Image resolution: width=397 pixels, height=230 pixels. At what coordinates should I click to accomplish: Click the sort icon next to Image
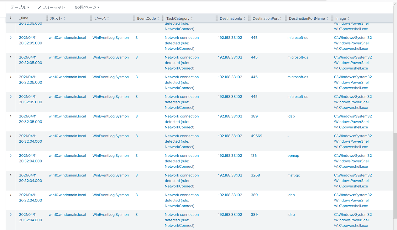348,19
